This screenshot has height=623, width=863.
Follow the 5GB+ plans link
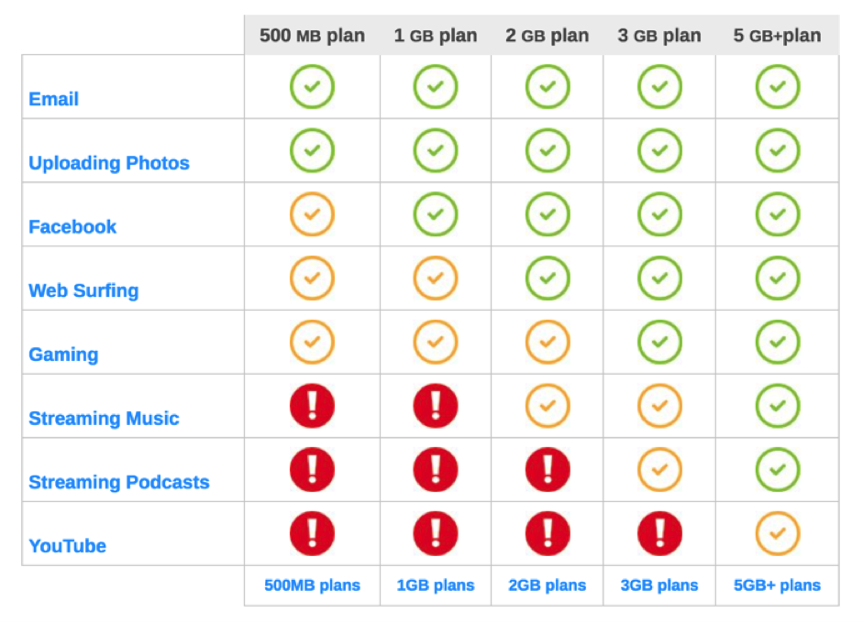(x=777, y=585)
